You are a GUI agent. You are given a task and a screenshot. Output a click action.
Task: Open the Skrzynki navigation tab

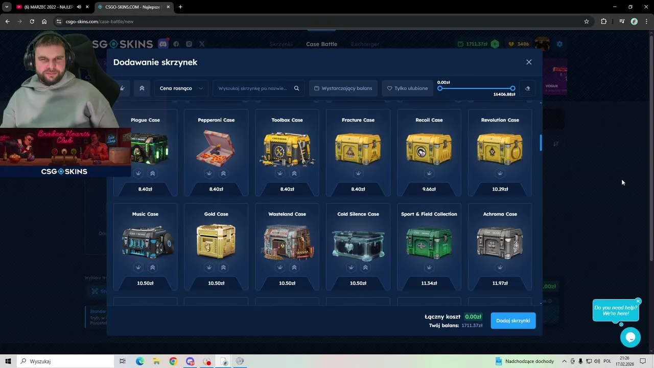[x=281, y=44]
